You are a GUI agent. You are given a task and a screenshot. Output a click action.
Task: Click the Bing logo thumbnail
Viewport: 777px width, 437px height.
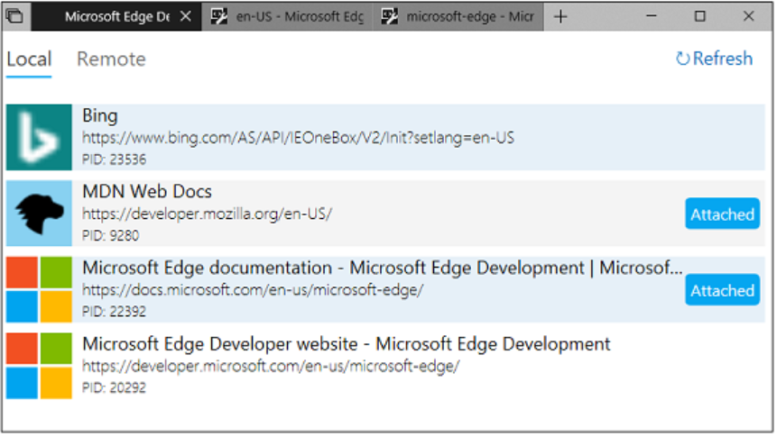click(x=39, y=137)
